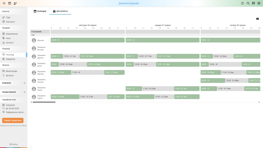Click the Працівник Ірина avatar

(34, 64)
